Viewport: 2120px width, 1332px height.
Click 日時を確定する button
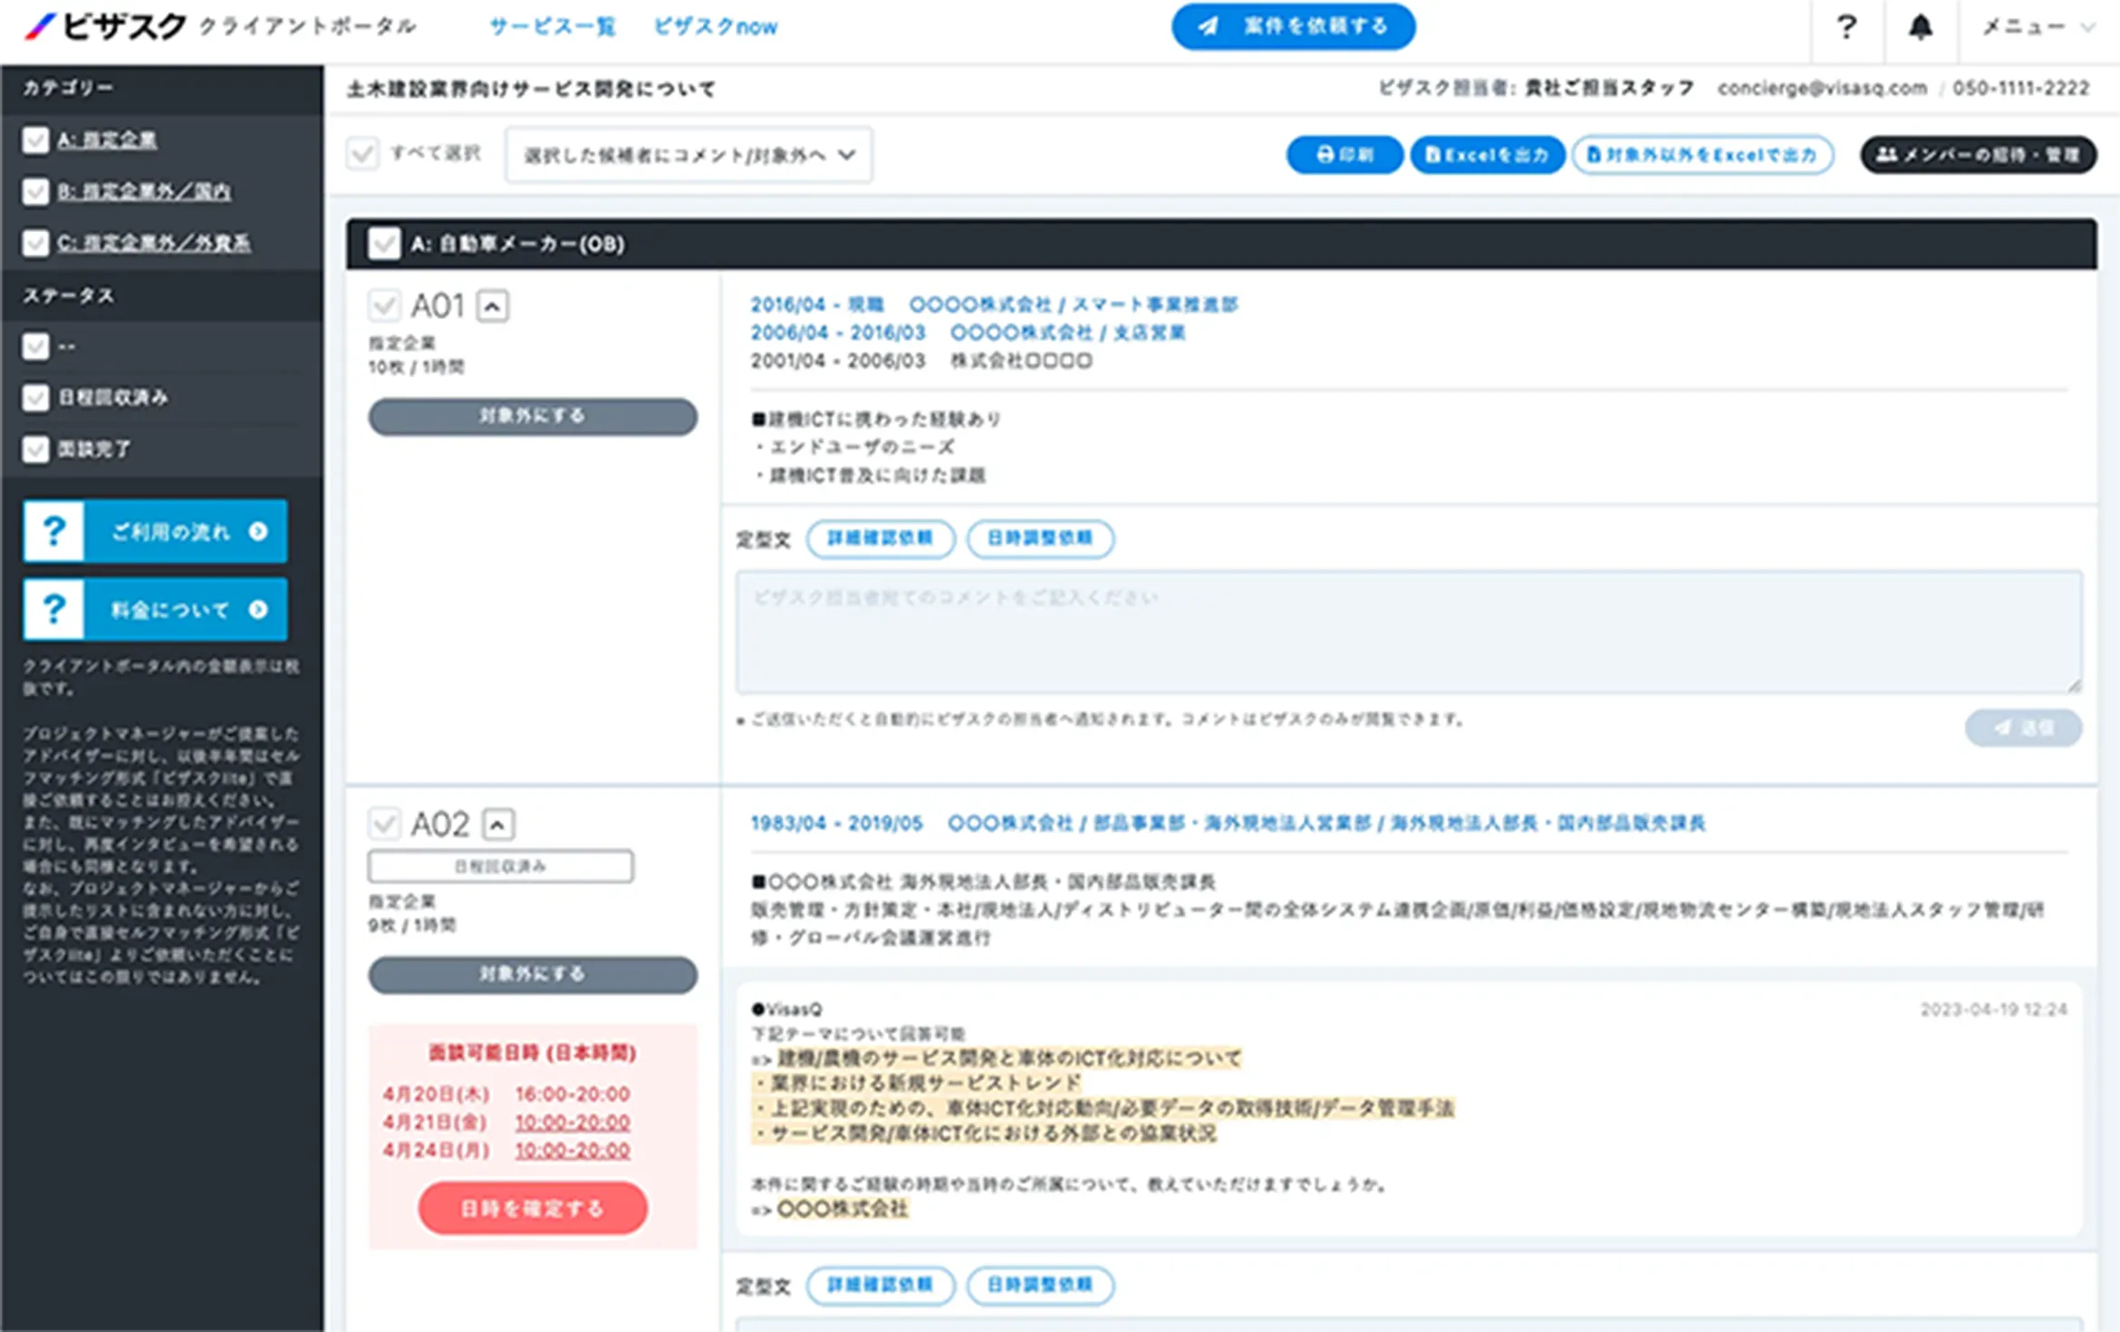pyautogui.click(x=533, y=1209)
